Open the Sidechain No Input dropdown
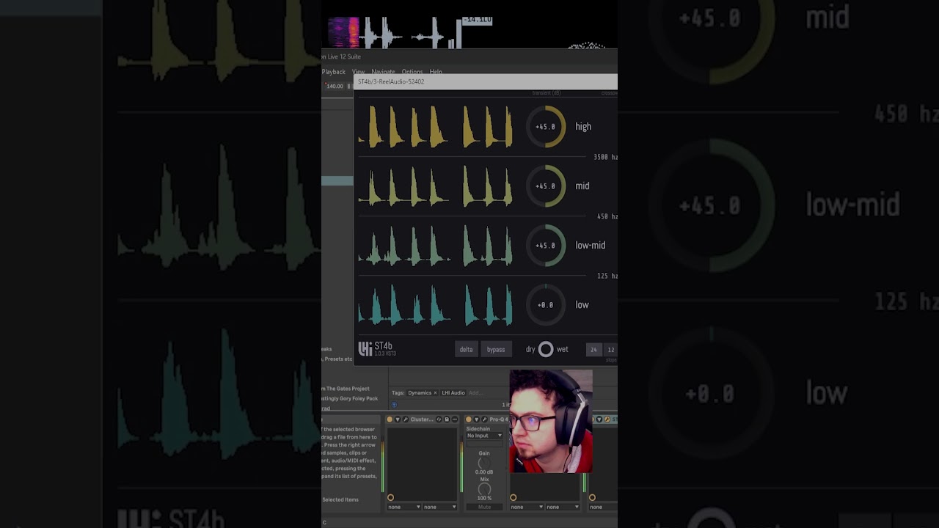 [484, 436]
